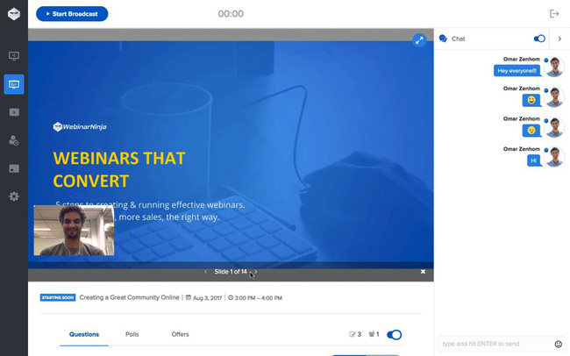Start the broadcast
Screen dimensions: 570x356
coord(72,14)
